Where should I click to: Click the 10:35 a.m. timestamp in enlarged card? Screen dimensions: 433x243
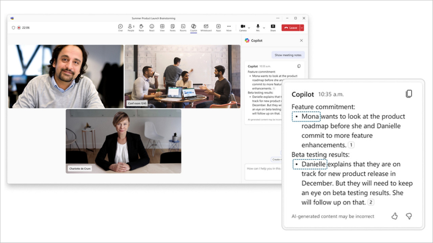(x=331, y=94)
